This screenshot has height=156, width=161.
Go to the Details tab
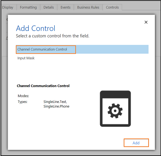[x=49, y=7]
